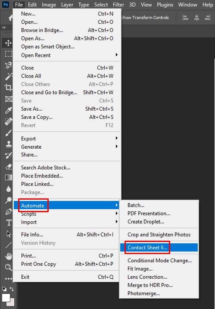
Task: Select the Crop tool
Action: pos(8,87)
